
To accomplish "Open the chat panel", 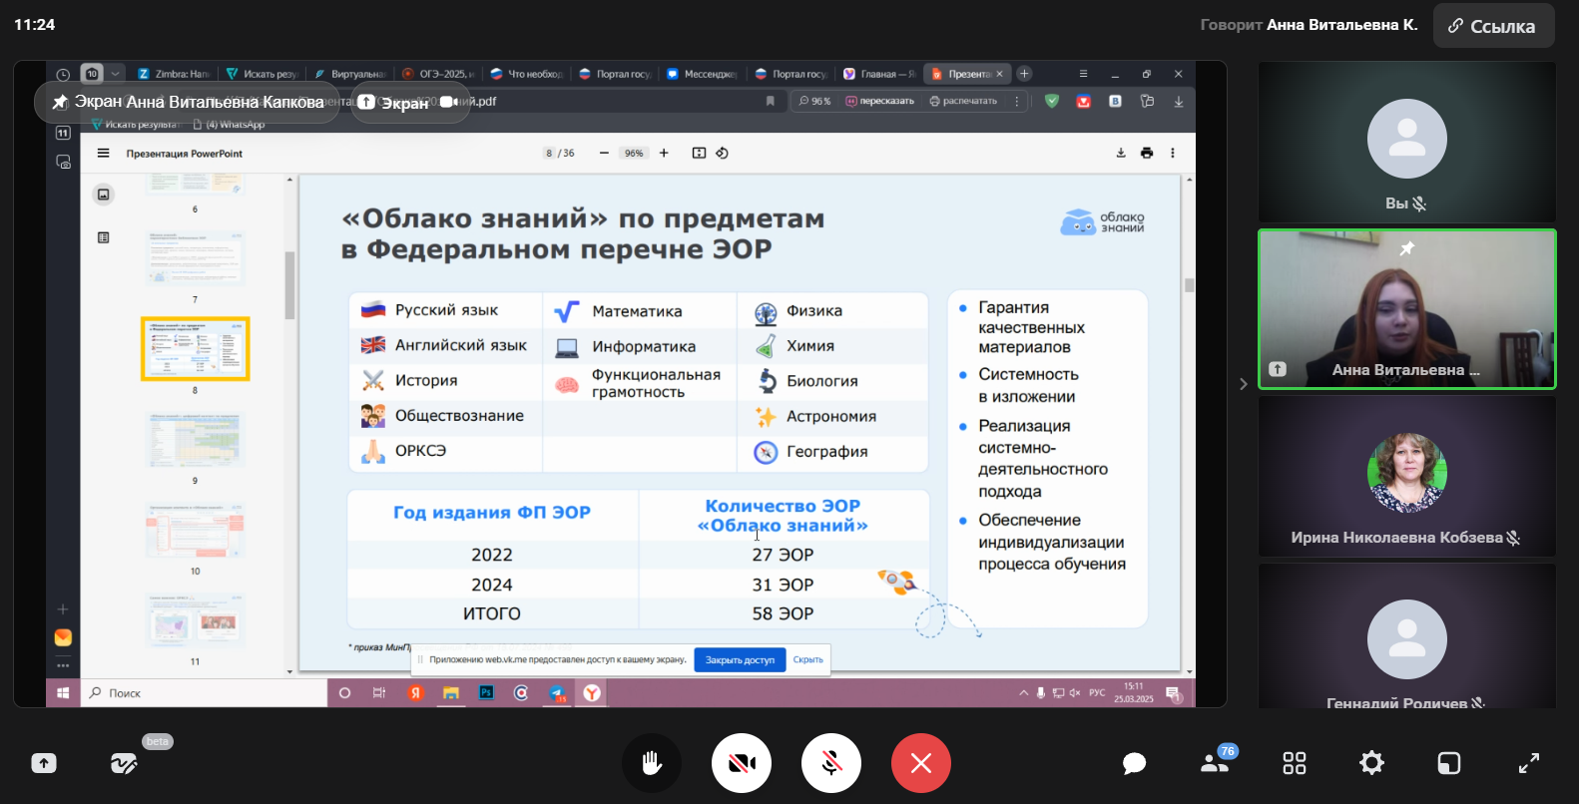I will tap(1134, 763).
